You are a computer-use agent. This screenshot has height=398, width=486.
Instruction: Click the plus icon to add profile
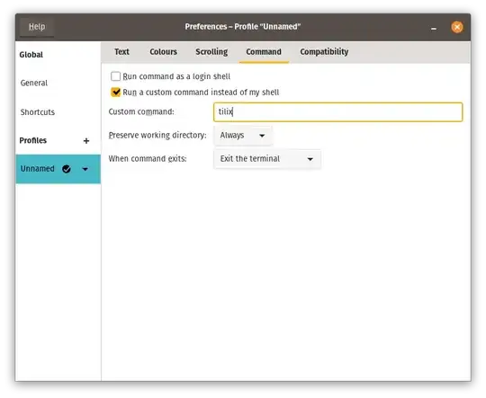[86, 141]
